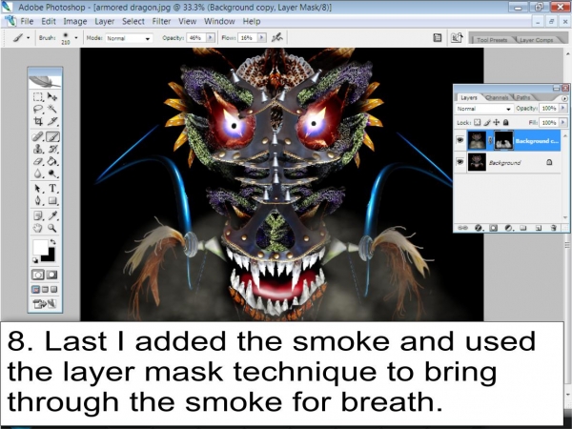The image size is (572, 429).
Task: Open layer Opacity slider arrow
Action: [563, 109]
